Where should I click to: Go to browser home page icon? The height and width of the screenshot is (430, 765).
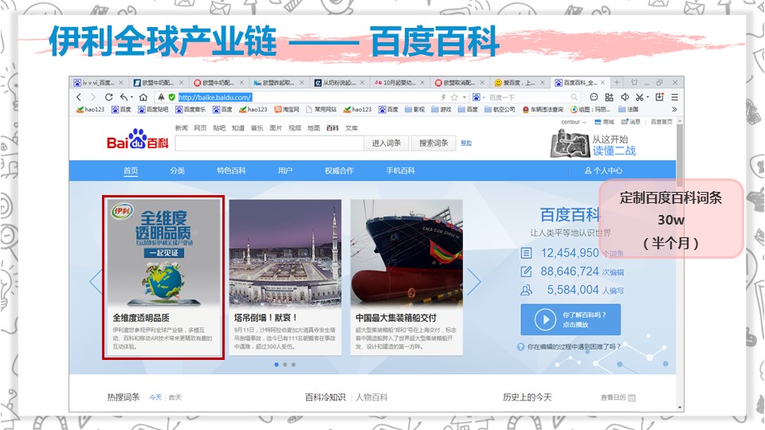pyautogui.click(x=143, y=97)
